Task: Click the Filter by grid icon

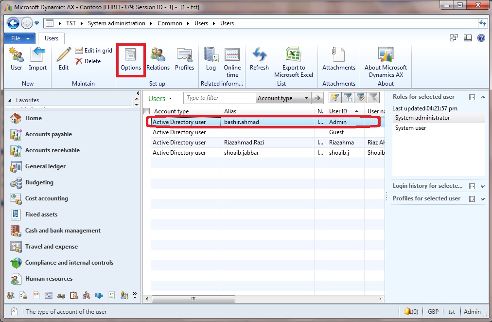Action: click(348, 98)
